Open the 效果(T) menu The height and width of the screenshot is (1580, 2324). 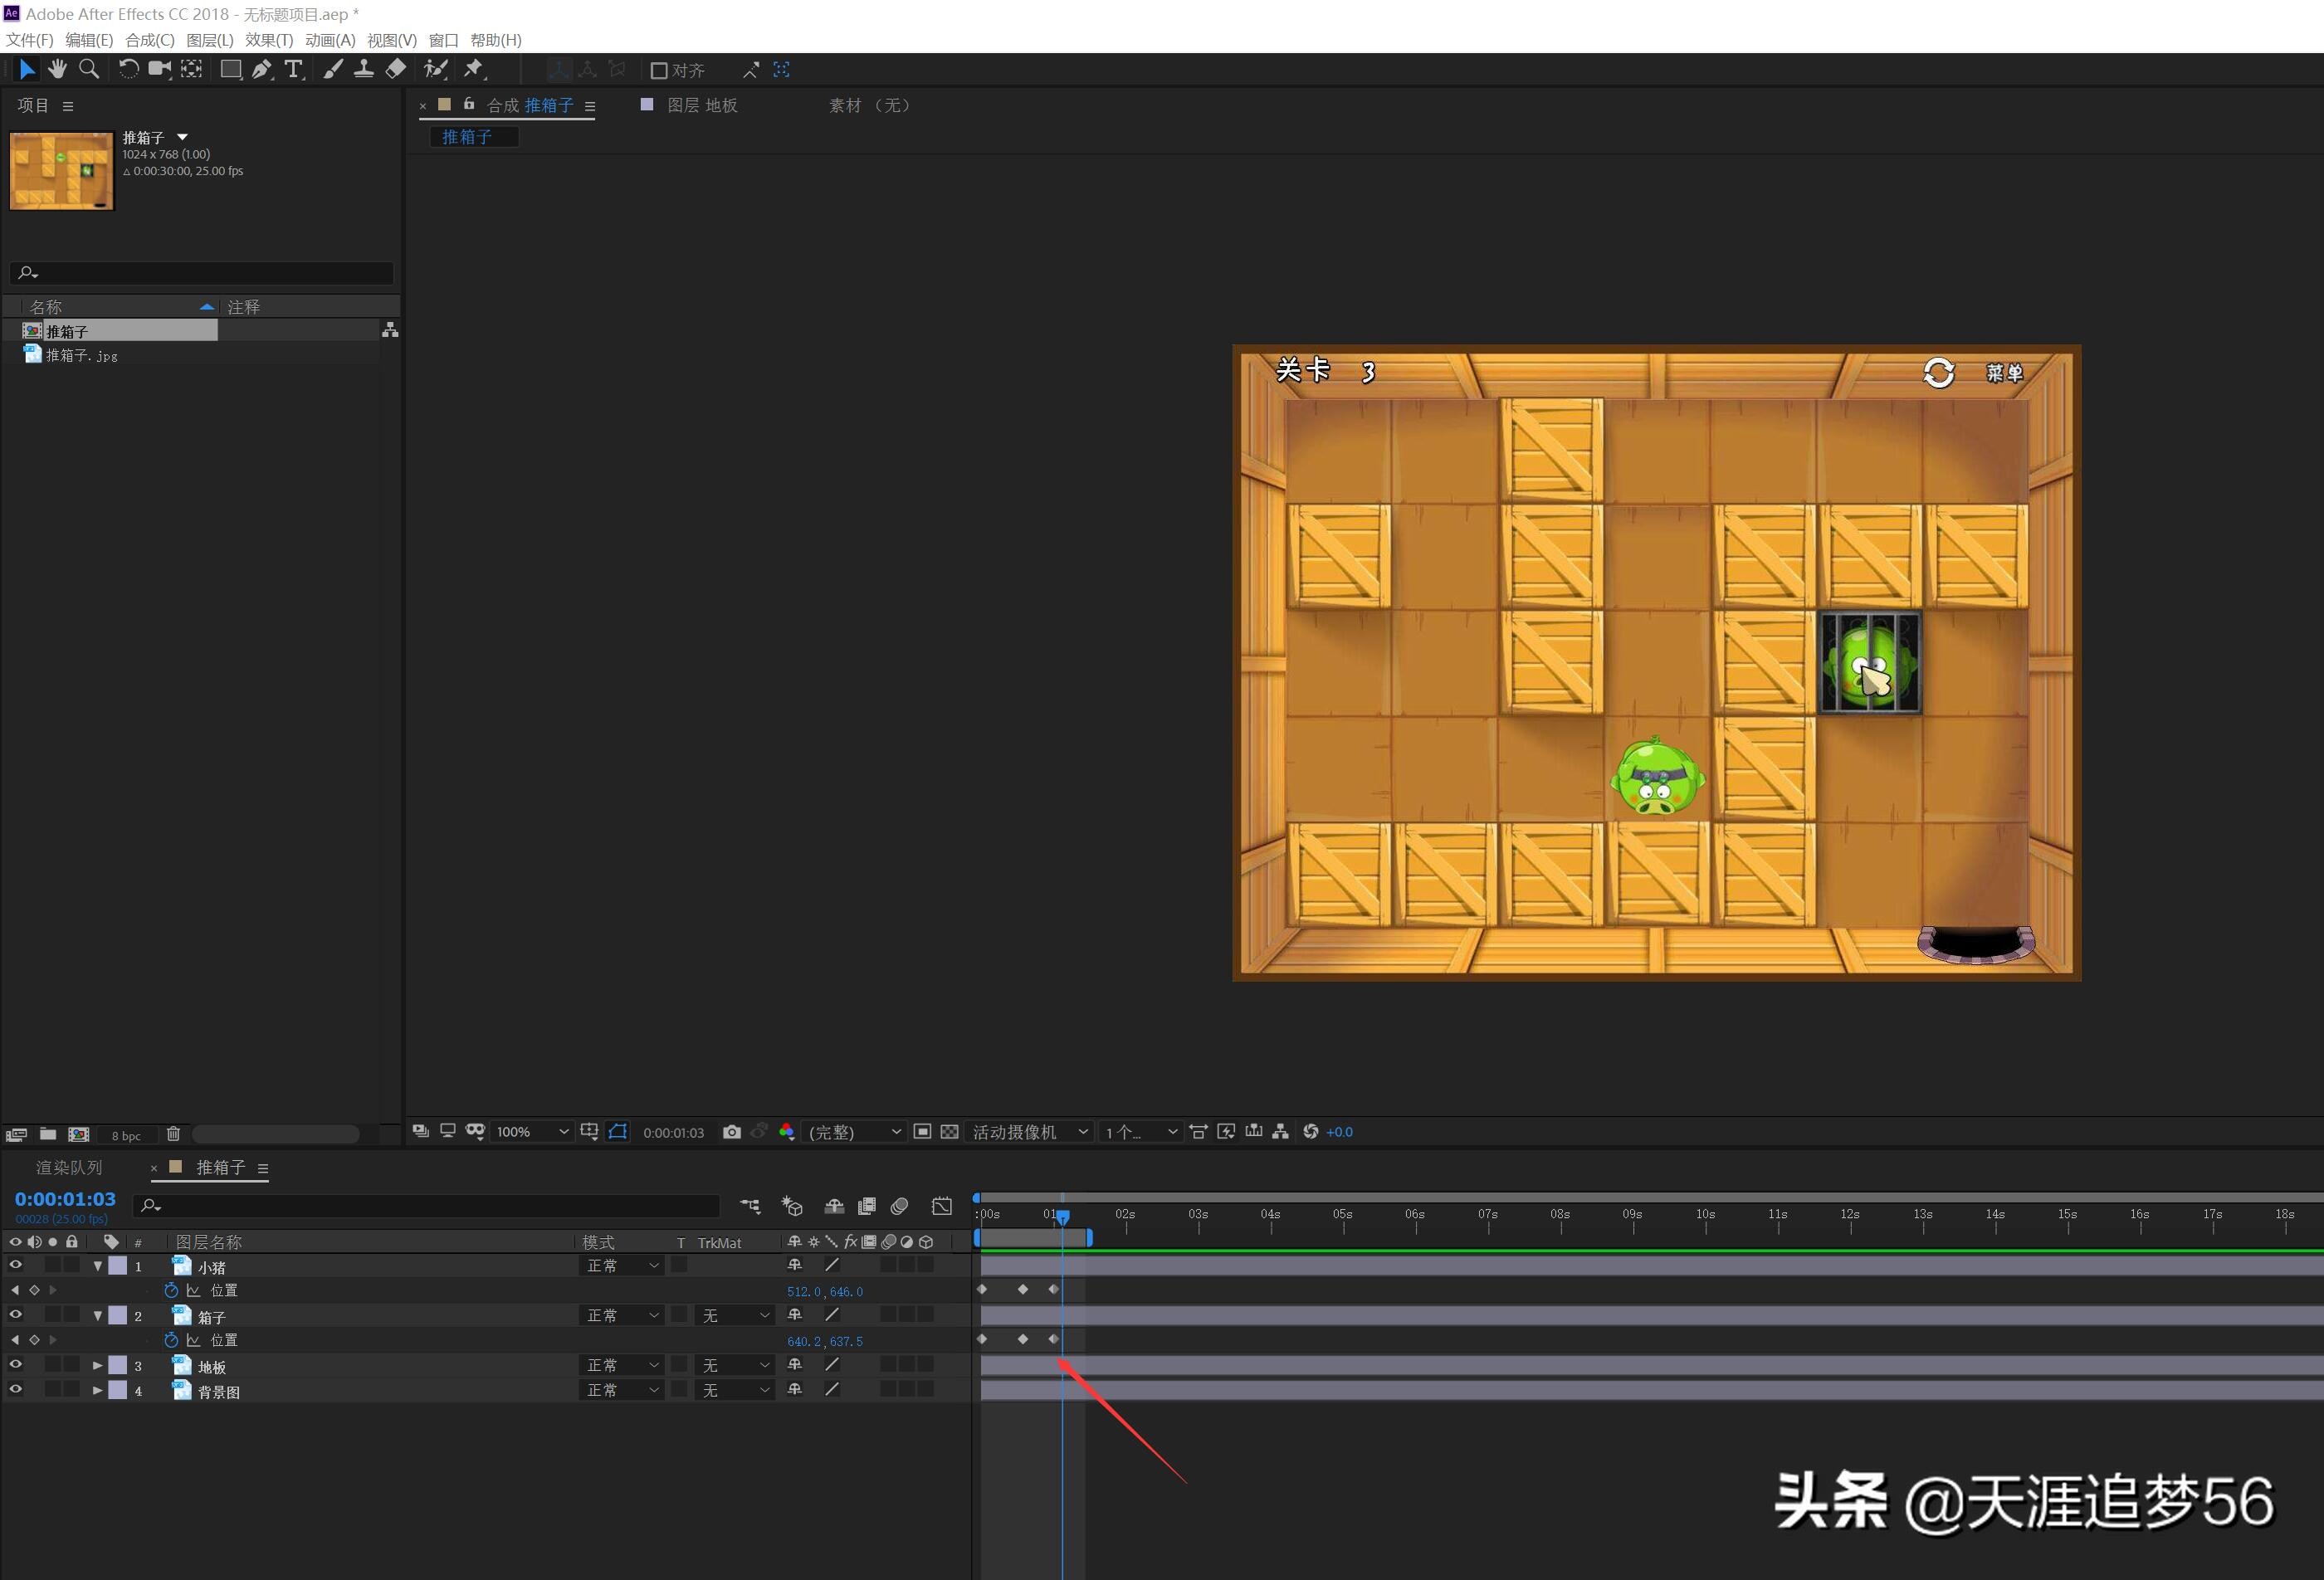(268, 40)
